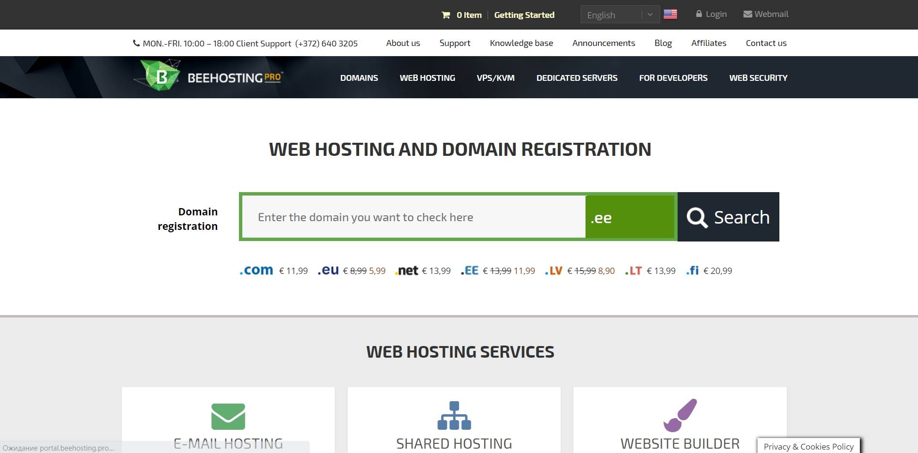The image size is (918, 453).
Task: Visit the Blog link
Action: [x=663, y=43]
